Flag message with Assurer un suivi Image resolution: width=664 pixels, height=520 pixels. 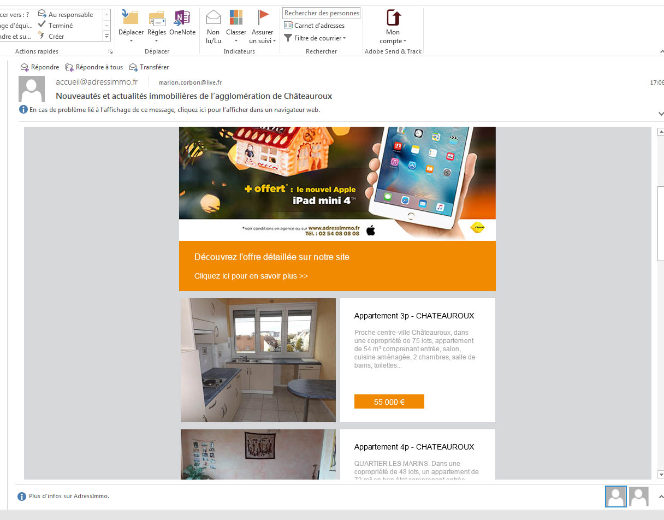(263, 27)
